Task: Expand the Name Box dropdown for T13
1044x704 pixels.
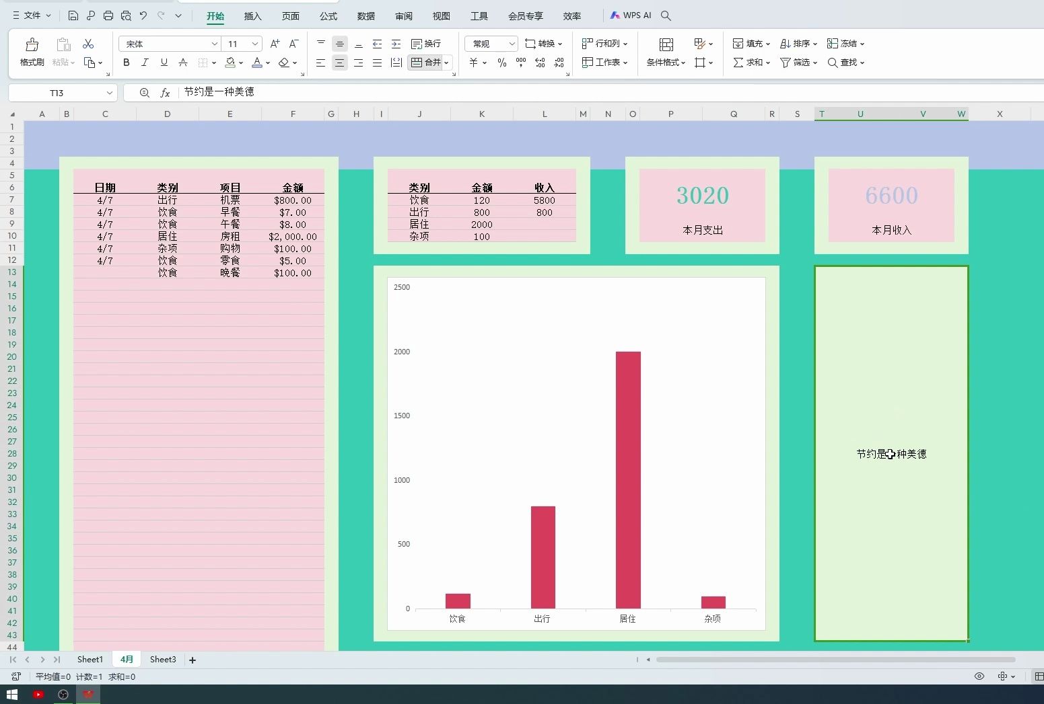Action: 109,93
